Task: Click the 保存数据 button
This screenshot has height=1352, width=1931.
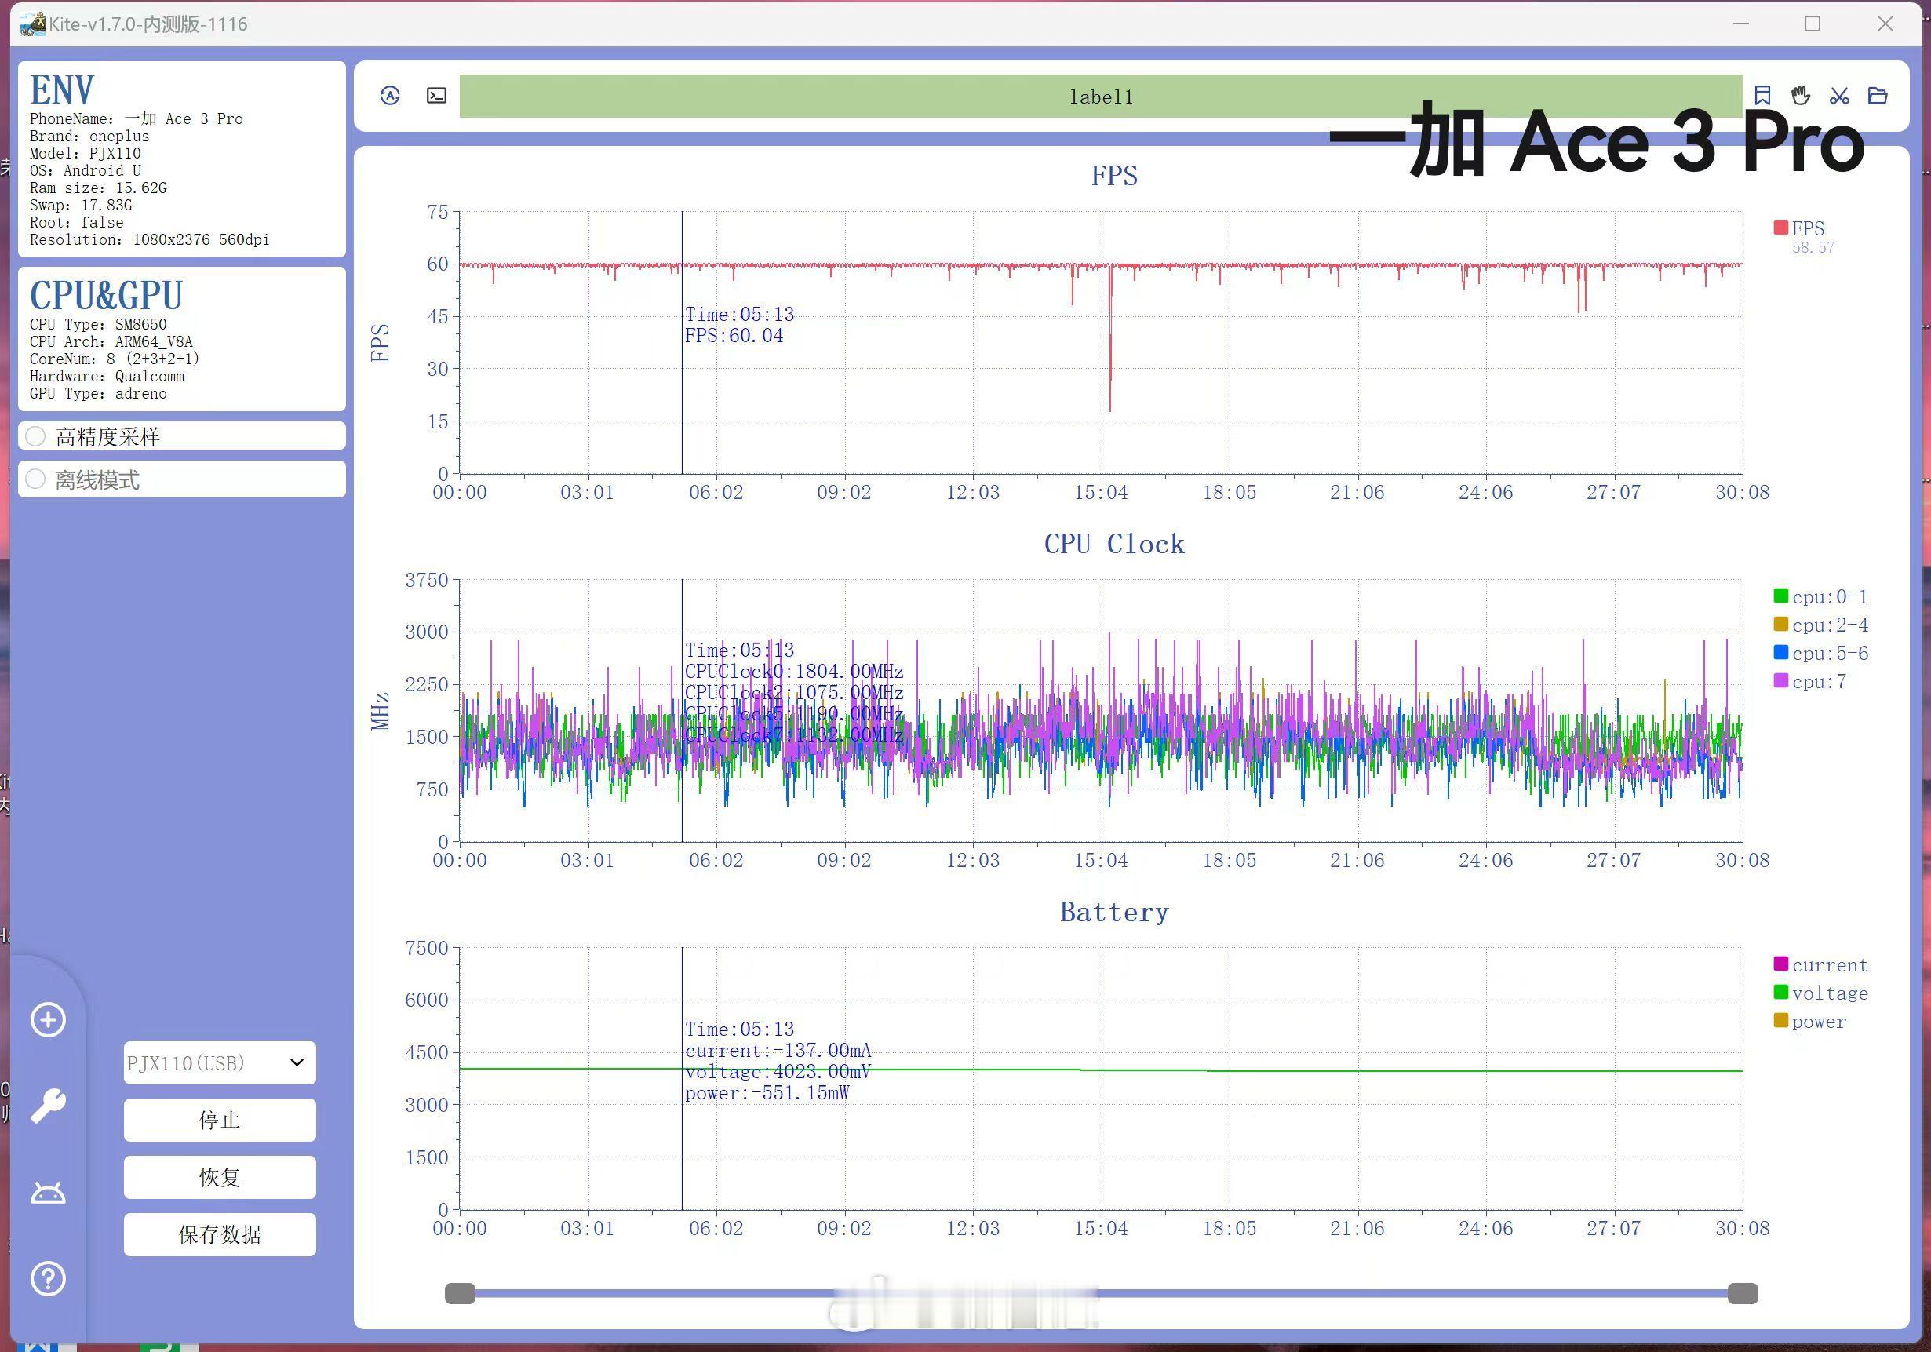Action: tap(220, 1234)
